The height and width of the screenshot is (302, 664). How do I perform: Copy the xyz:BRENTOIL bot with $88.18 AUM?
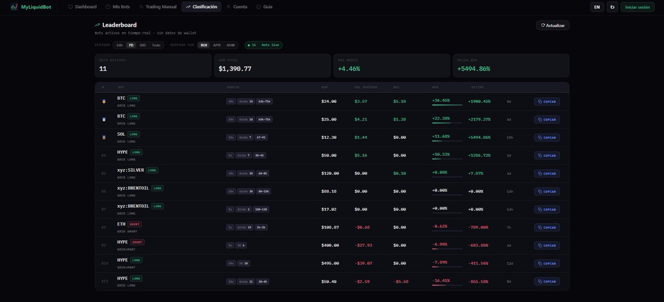pos(547,191)
